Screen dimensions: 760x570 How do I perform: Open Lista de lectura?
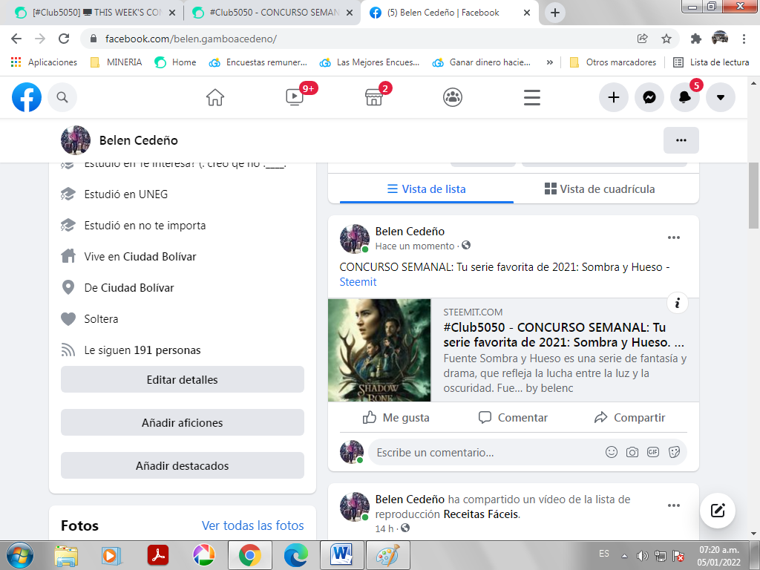712,62
